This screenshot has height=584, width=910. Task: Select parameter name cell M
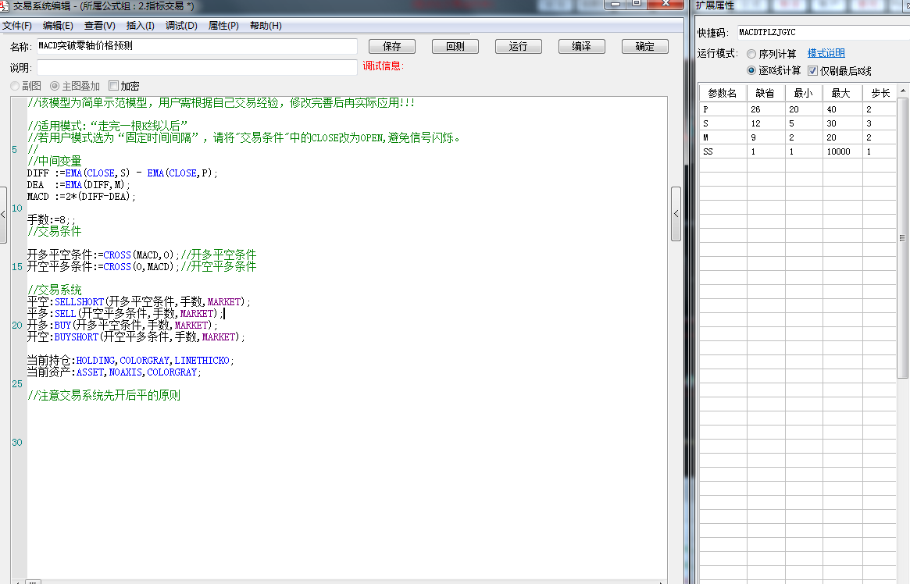pyautogui.click(x=723, y=137)
